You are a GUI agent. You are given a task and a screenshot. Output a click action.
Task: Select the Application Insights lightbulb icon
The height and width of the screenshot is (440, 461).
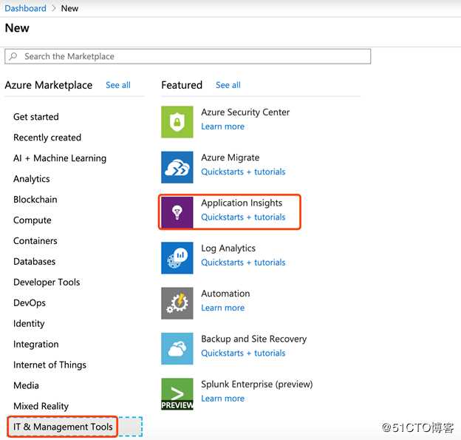coord(177,212)
